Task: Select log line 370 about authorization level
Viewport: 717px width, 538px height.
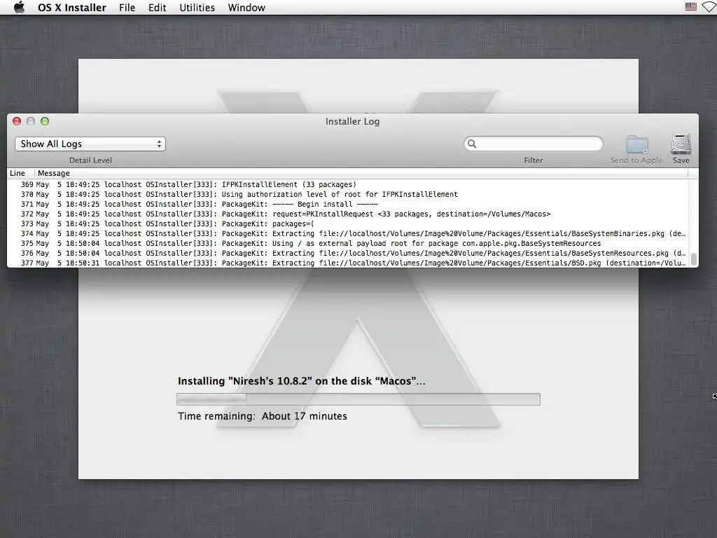Action: tap(348, 195)
